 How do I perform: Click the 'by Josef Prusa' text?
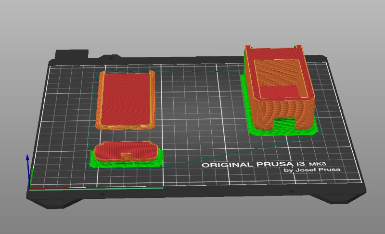click(x=308, y=170)
